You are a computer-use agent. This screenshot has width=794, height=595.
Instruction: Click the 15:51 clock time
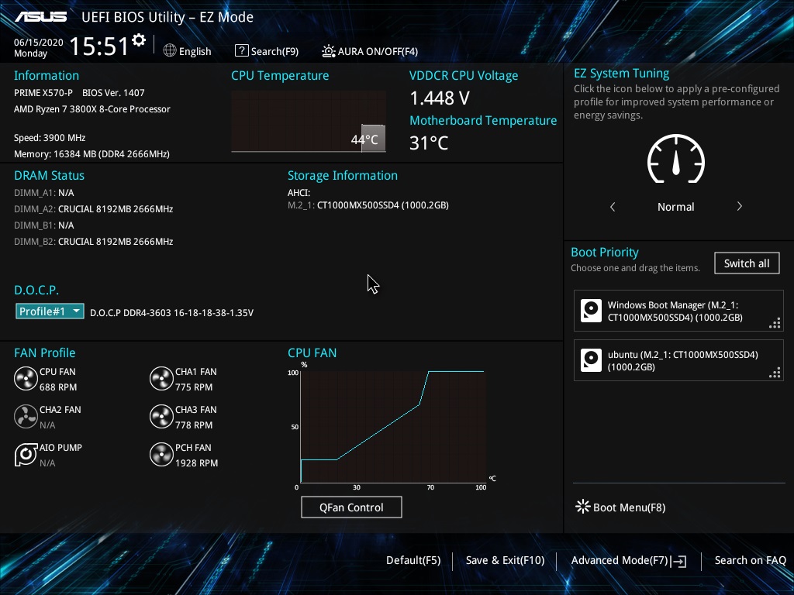99,46
